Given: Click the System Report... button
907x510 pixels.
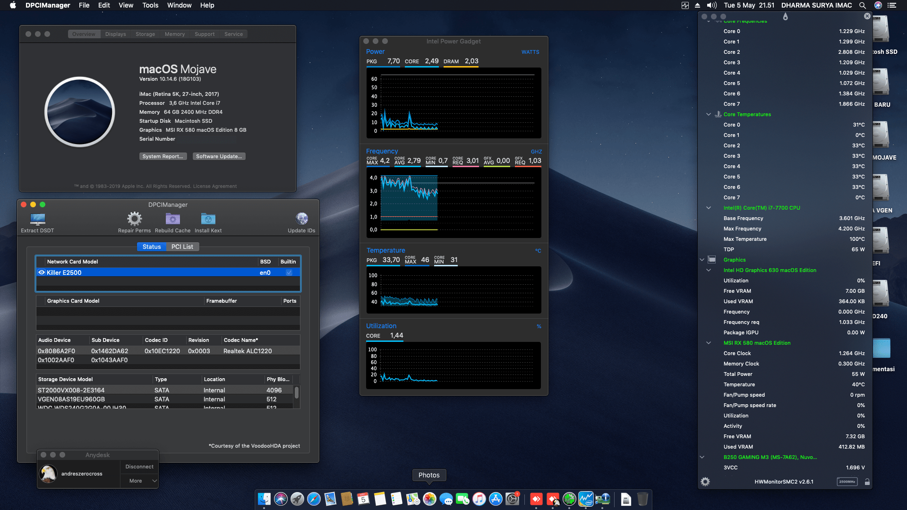Looking at the screenshot, I should pos(163,156).
